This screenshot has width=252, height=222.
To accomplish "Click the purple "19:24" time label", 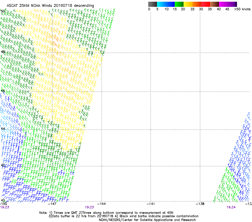I will pyautogui.click(x=231, y=207).
